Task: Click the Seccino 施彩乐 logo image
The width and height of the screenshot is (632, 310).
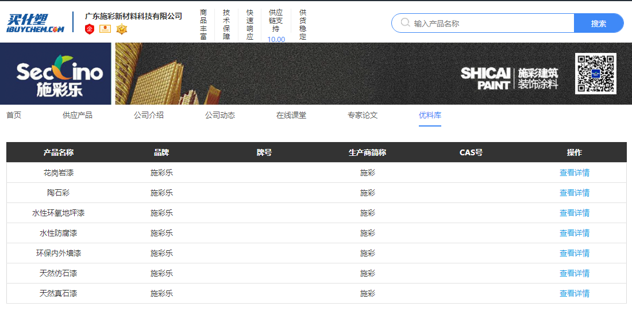Action: [x=56, y=74]
